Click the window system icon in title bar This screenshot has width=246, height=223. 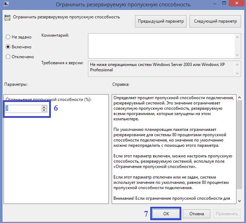(6, 4)
